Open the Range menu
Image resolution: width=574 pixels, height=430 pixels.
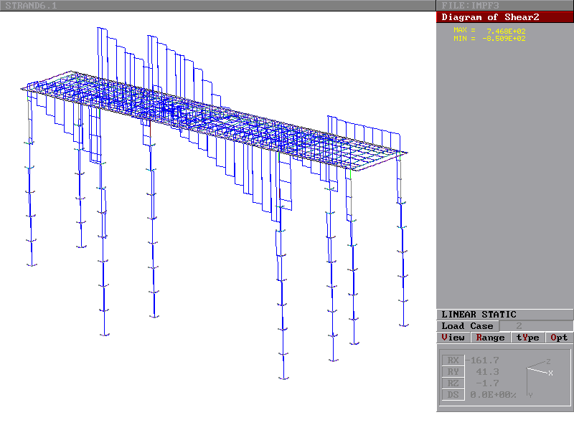490,338
